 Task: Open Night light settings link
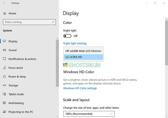click(x=75, y=43)
